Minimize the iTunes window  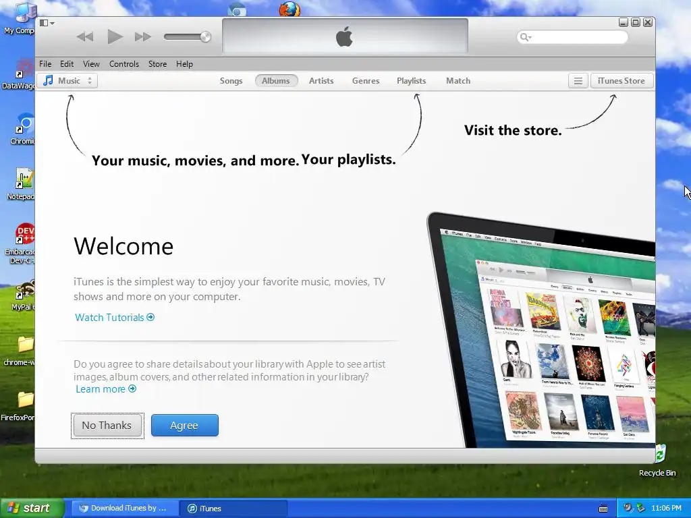tap(623, 22)
